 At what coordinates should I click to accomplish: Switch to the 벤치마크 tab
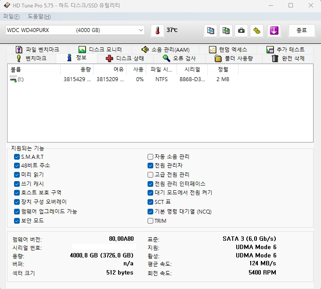(x=31, y=58)
